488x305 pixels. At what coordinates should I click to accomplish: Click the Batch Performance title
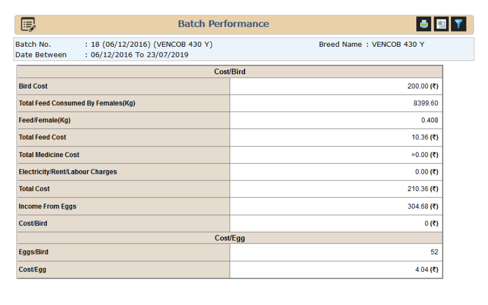click(x=223, y=24)
